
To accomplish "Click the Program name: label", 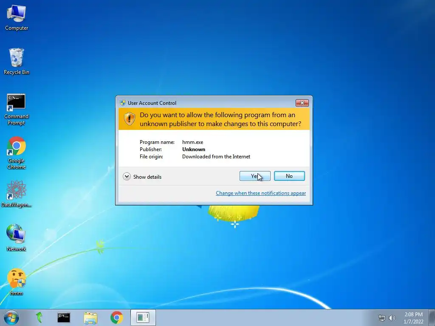I will pyautogui.click(x=157, y=142).
